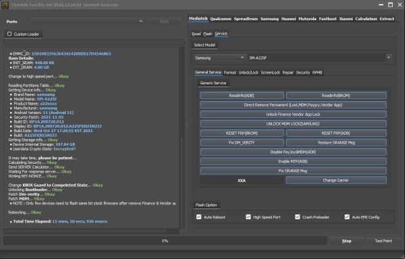Click the Change Carrier button
Viewport: 405px width, 259px height.
[x=336, y=180]
